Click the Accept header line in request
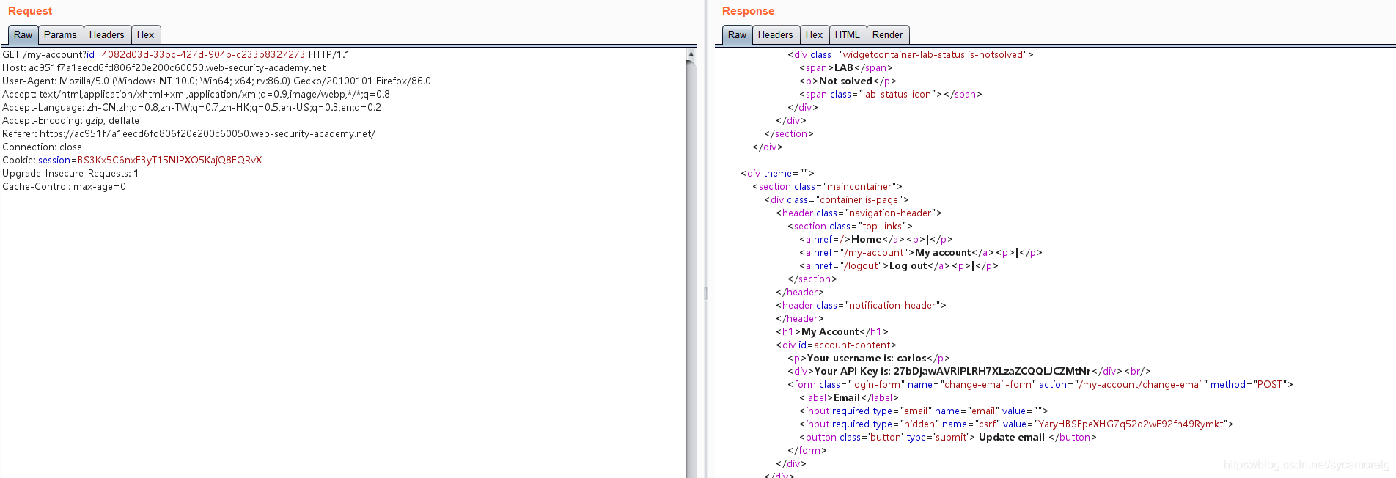The width and height of the screenshot is (1396, 478). (x=196, y=95)
